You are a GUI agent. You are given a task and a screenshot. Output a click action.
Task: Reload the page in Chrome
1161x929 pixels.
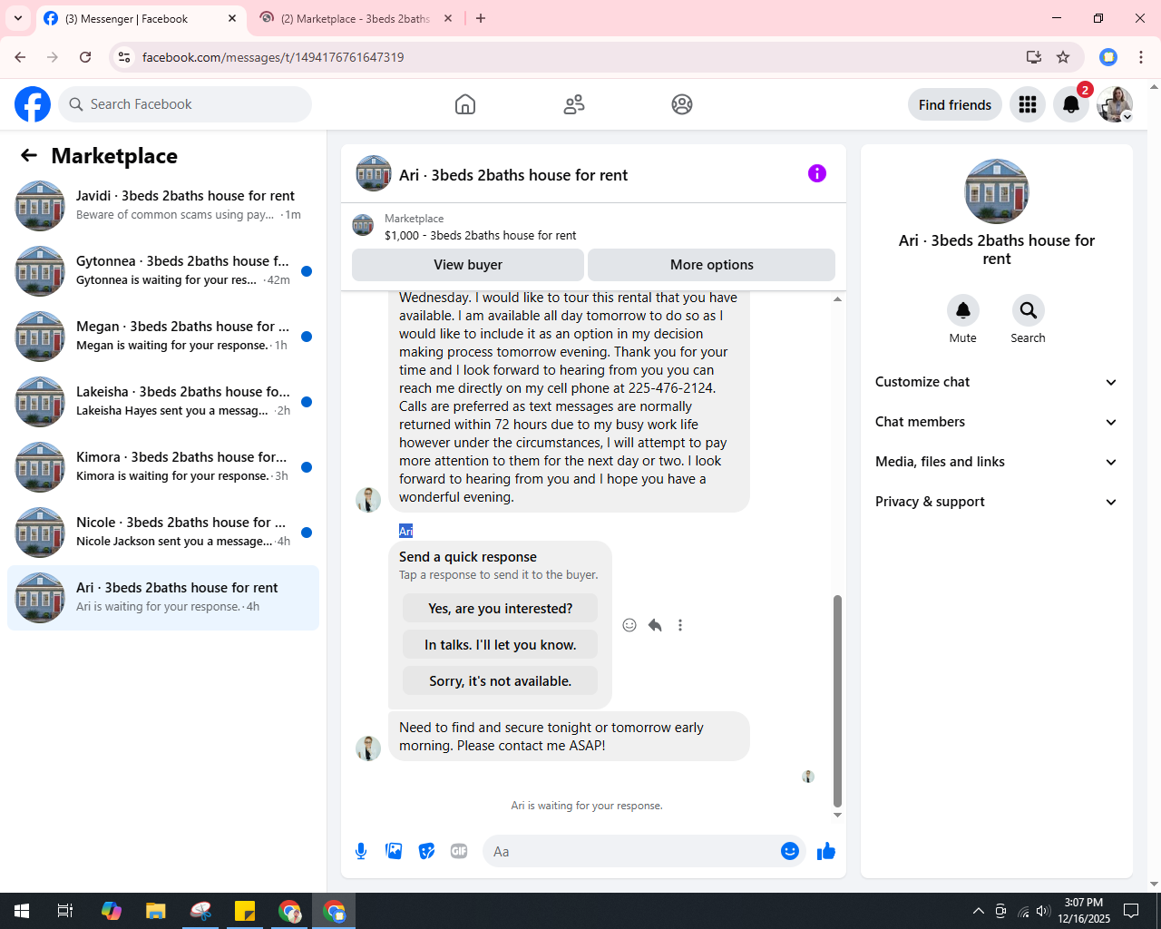tap(85, 57)
